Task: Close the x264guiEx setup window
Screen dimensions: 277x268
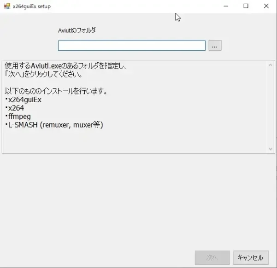Action: click(x=266, y=6)
